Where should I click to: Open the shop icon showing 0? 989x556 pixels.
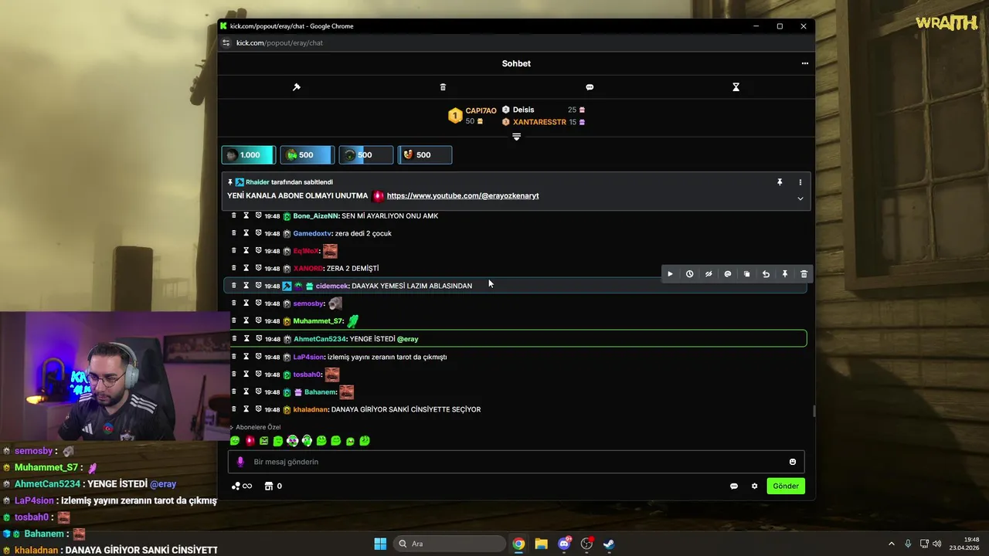(273, 486)
